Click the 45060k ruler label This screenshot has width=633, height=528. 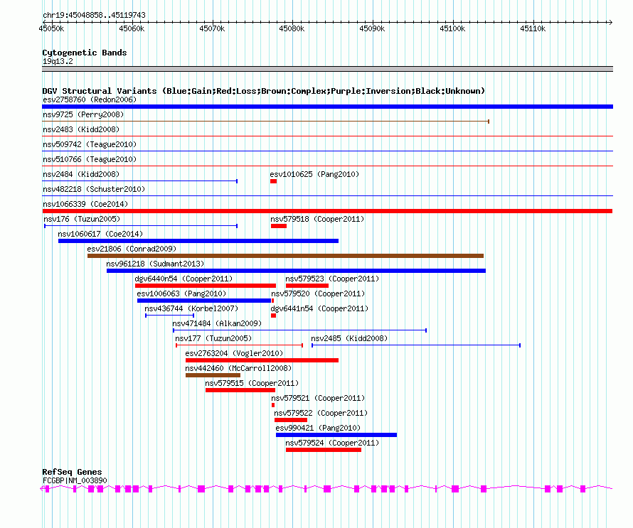(x=132, y=28)
